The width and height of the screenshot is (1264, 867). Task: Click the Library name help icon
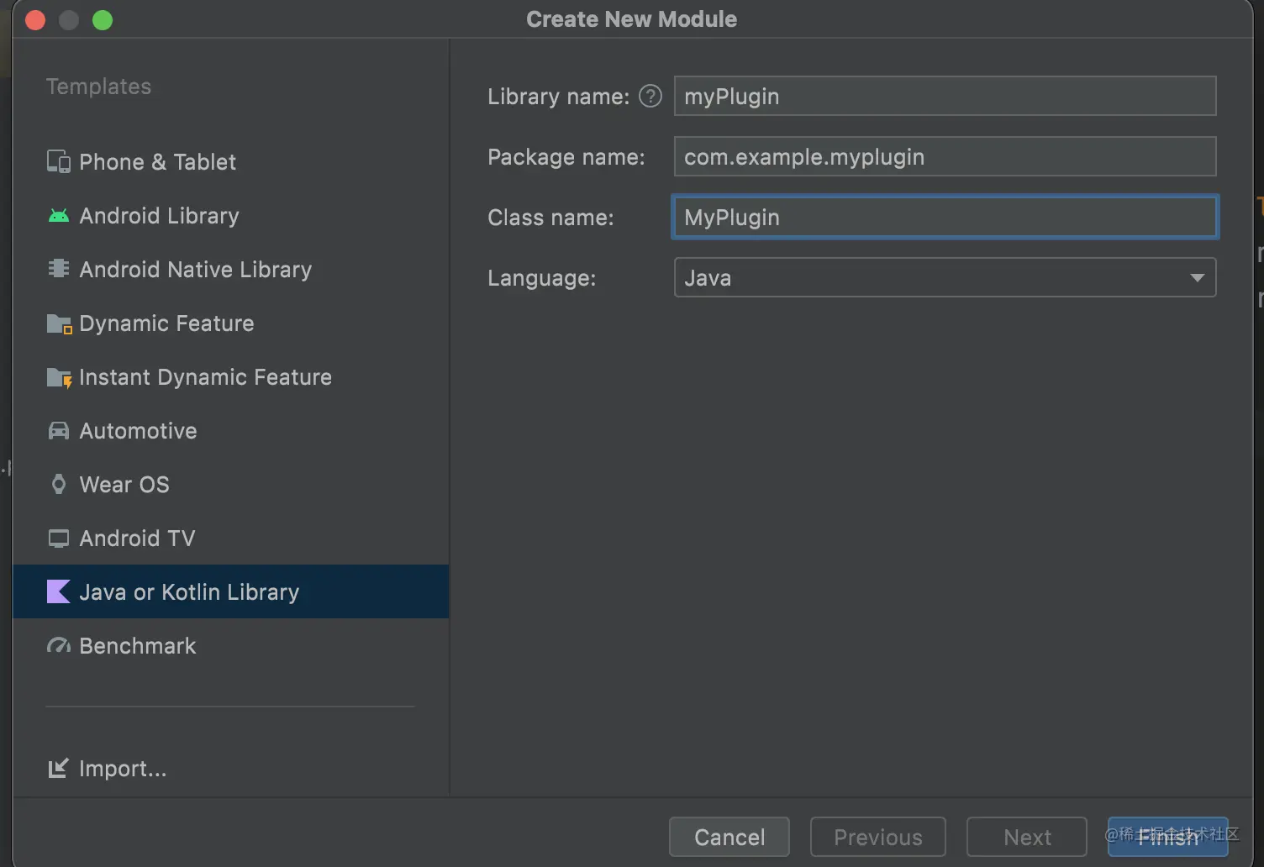[650, 97]
